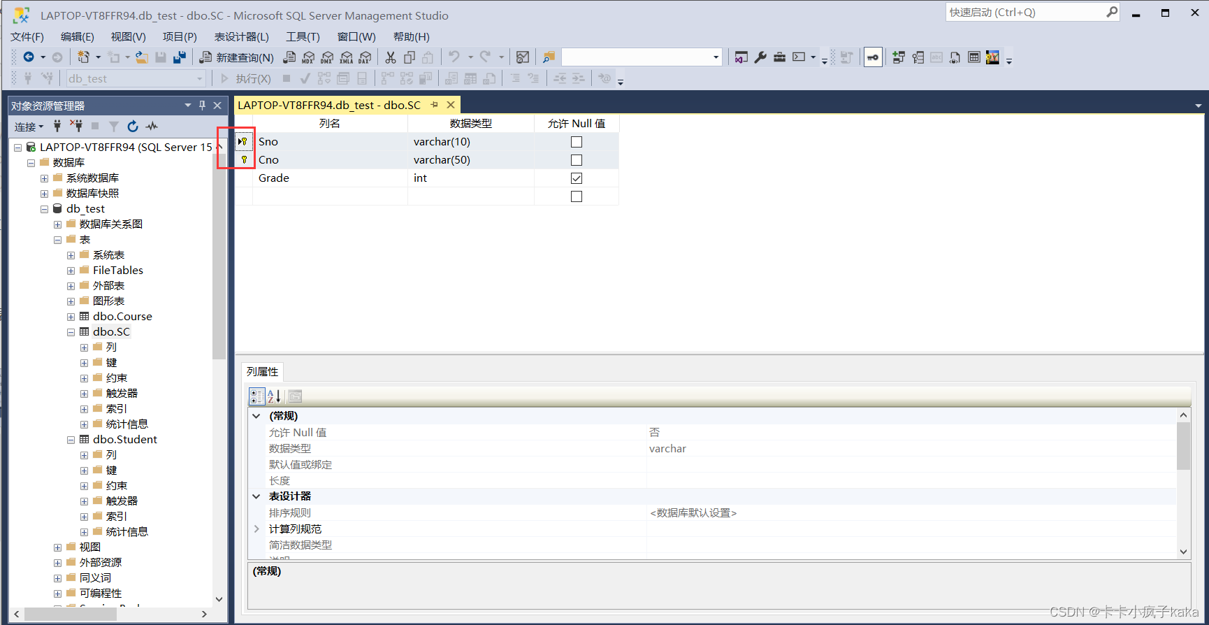1209x625 pixels.
Task: Click the MDX query icon
Action: tap(308, 57)
